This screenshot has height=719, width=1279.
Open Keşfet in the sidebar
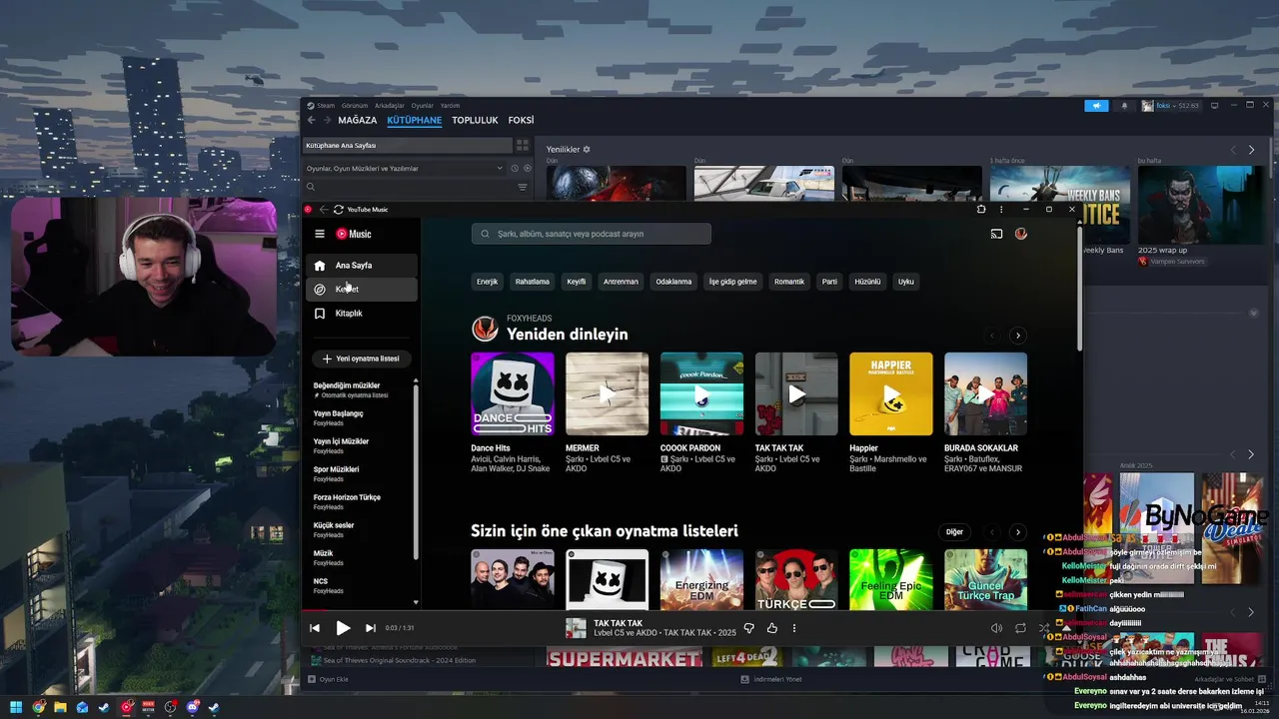point(362,289)
